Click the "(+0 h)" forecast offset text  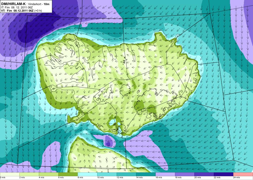coord(38,10)
